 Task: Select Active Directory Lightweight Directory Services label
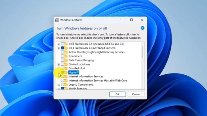pos(96,52)
